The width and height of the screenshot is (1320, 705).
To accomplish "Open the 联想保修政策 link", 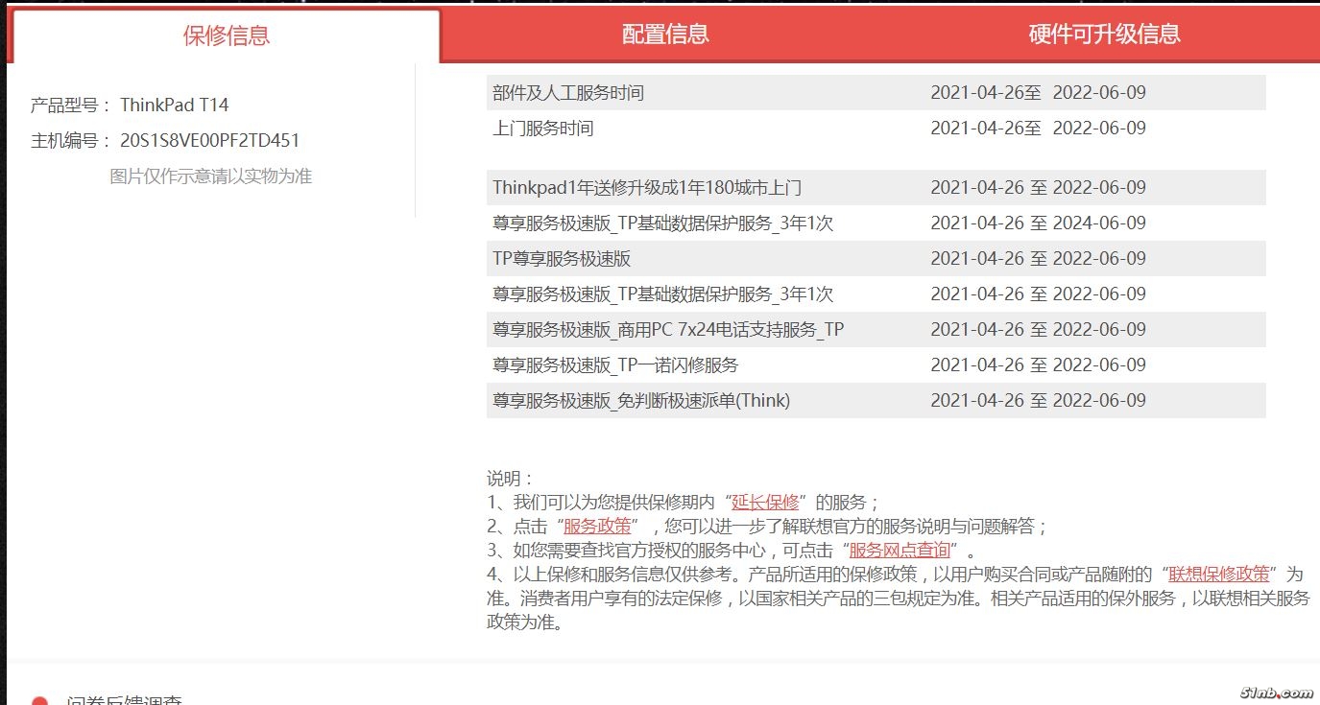I will [1218, 574].
